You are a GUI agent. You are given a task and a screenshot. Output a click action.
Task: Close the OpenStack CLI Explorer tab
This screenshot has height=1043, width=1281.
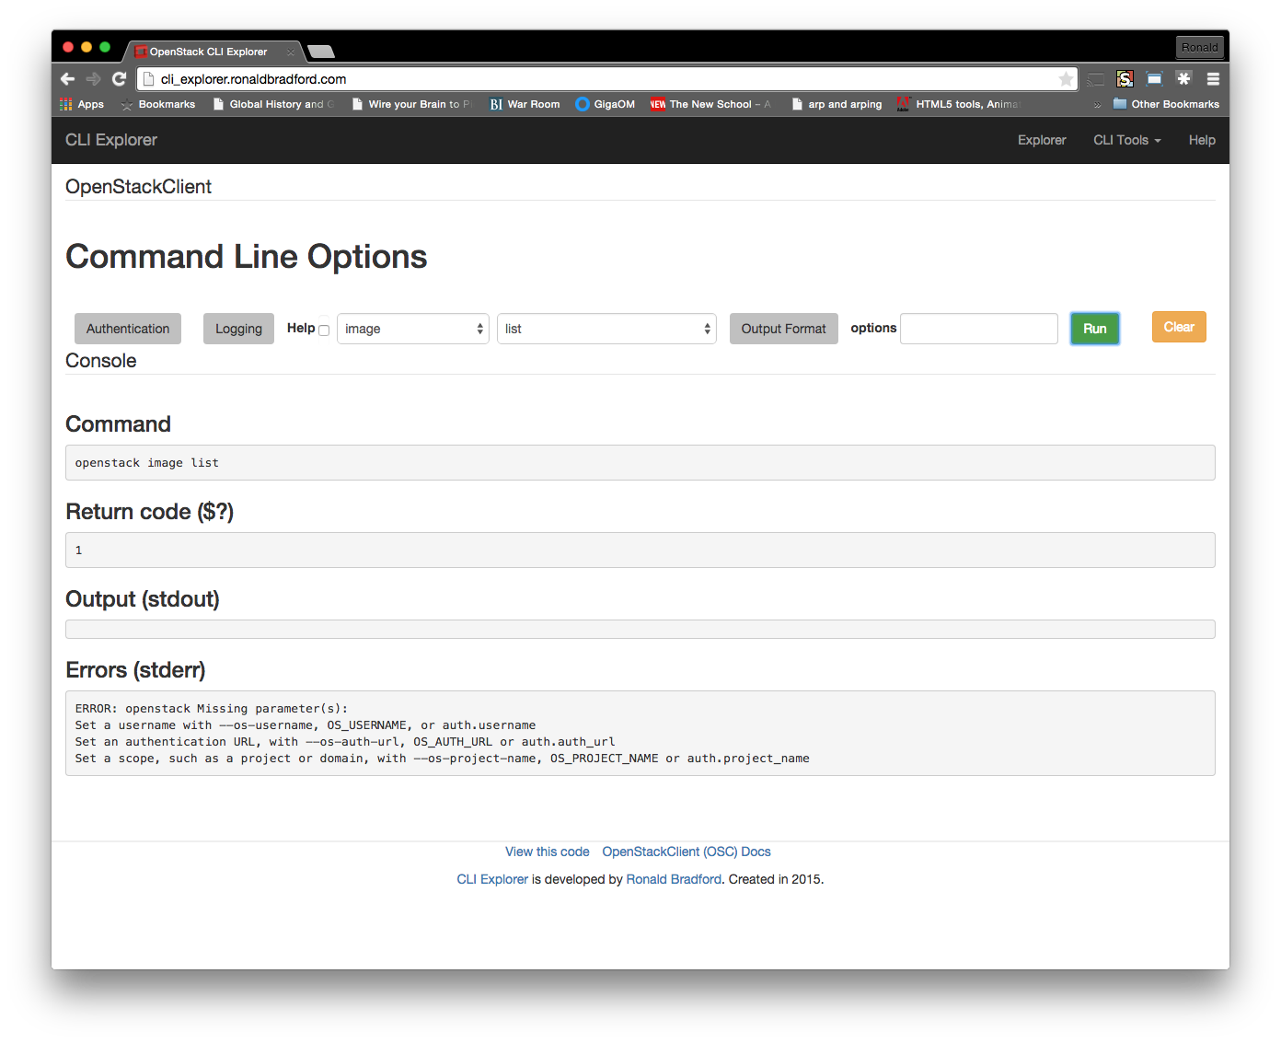click(291, 52)
